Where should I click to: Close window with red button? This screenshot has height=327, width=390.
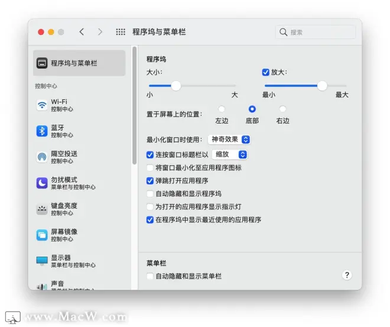tap(41, 32)
